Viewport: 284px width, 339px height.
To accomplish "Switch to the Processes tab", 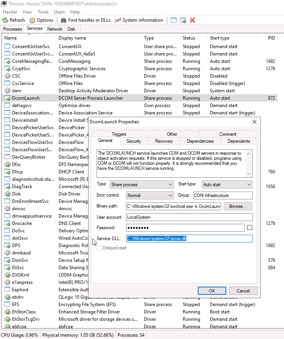I will (12, 29).
